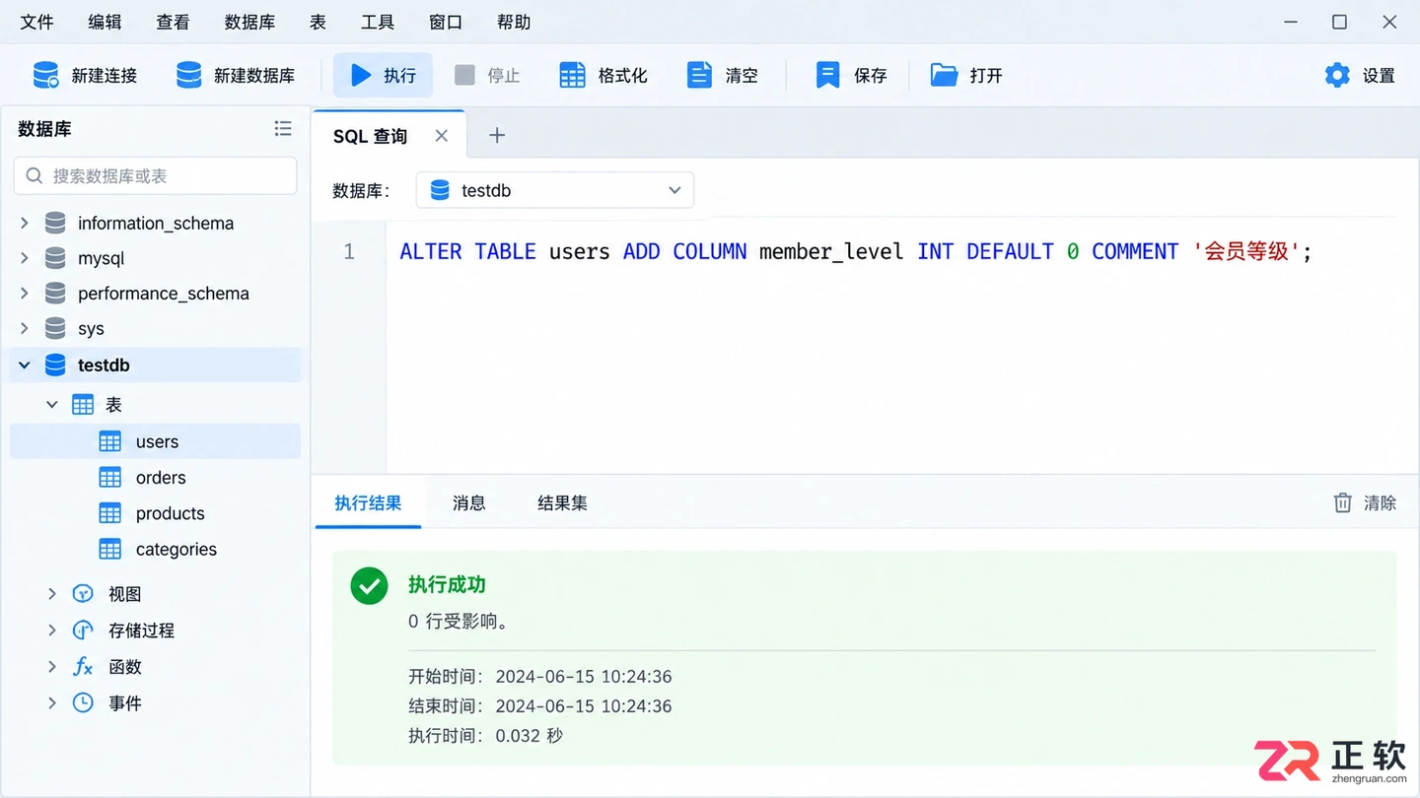The width and height of the screenshot is (1420, 798).
Task: Expand the 事件 node chevron
Action: 52,703
